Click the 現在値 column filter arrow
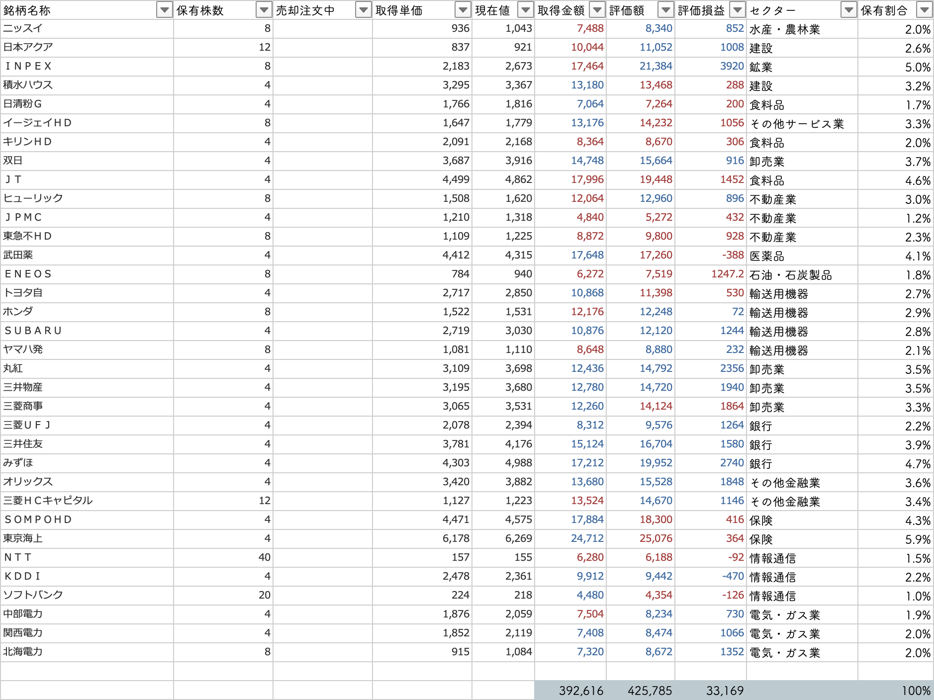This screenshot has height=700, width=934. 525,10
